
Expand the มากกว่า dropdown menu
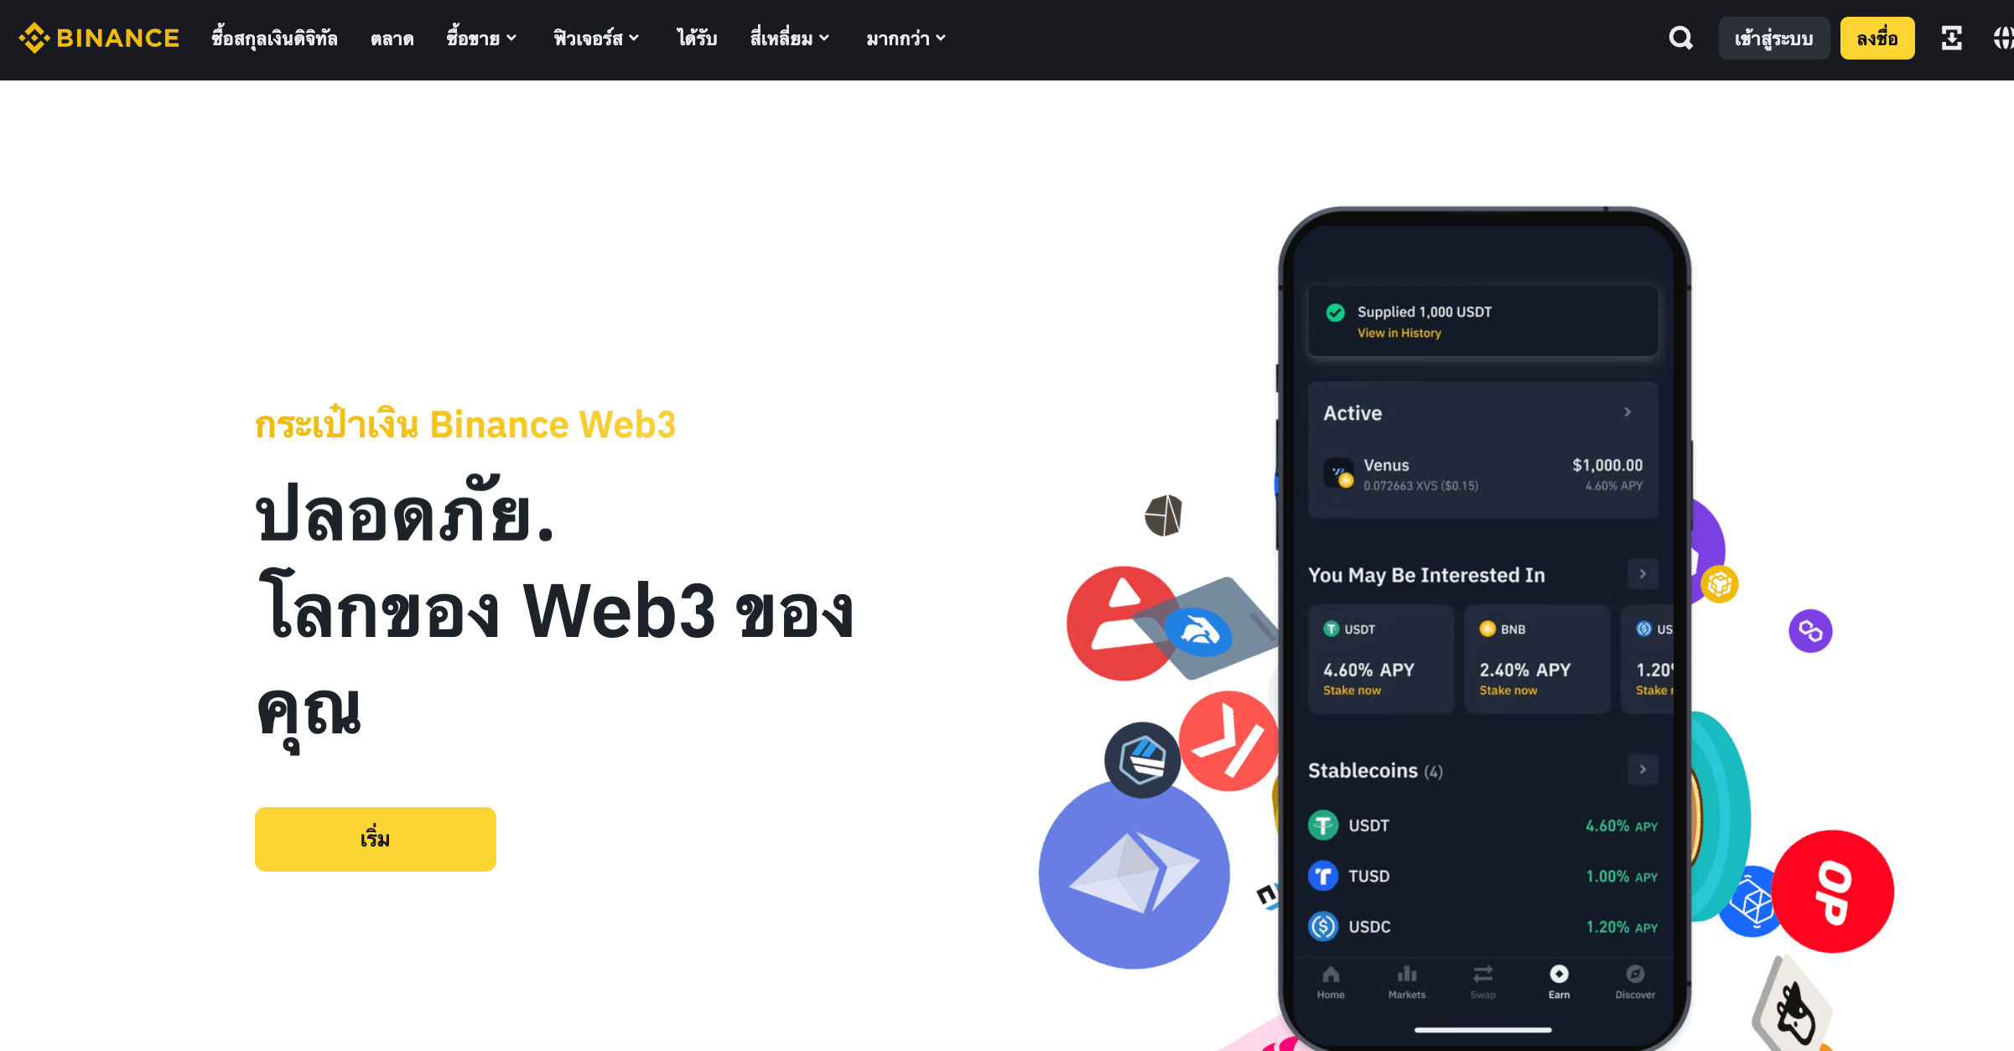[x=903, y=39]
